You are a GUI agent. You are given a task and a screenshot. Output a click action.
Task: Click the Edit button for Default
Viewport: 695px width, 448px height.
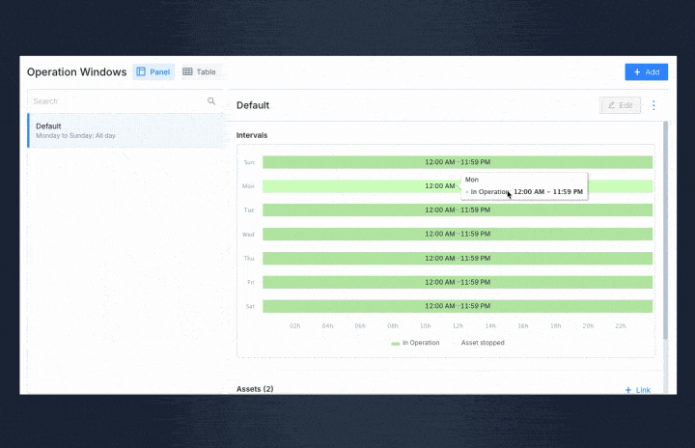click(620, 105)
